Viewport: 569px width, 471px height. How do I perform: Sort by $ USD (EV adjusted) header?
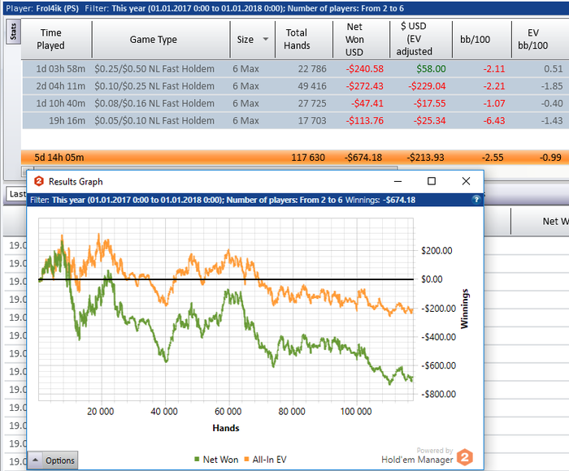(x=414, y=39)
